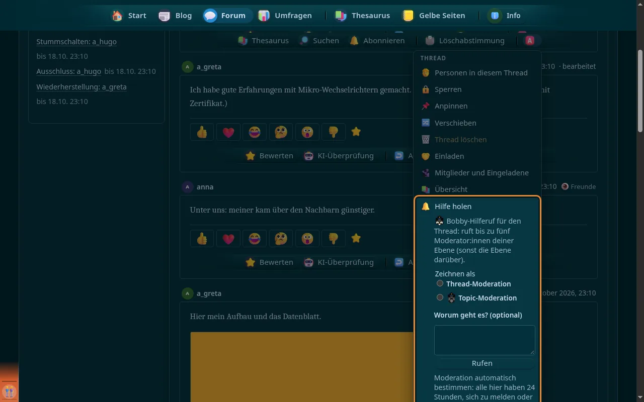Open Wiederherstellung: a_greta link in sidebar
This screenshot has height=402, width=644.
pyautogui.click(x=82, y=87)
